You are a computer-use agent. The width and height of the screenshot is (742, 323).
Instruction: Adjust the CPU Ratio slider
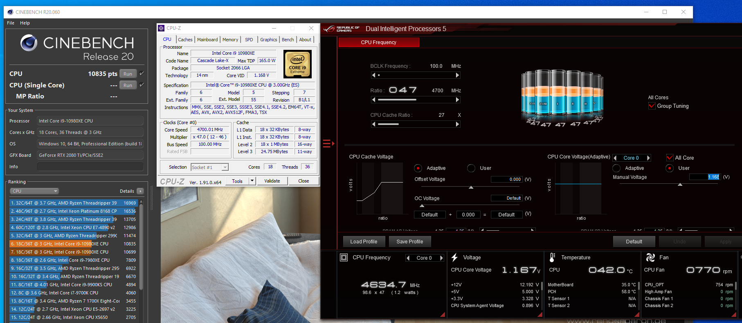pyautogui.click(x=415, y=100)
